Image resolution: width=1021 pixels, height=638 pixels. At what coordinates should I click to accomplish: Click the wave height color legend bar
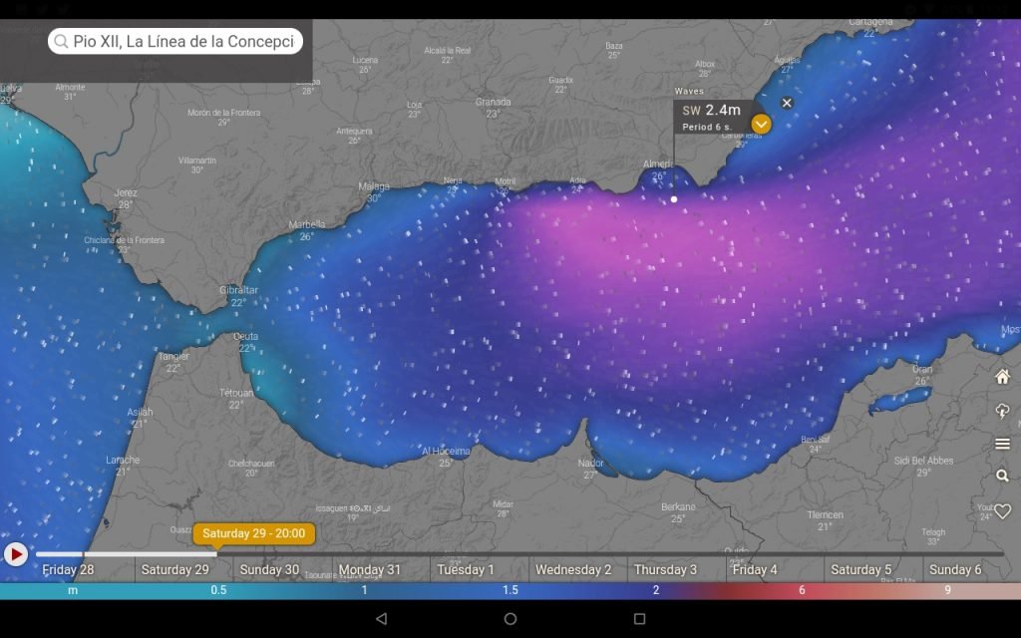tap(510, 590)
